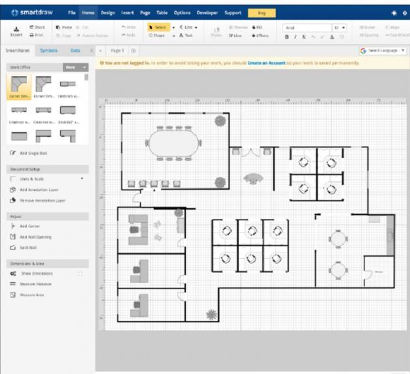Select the Measure Area tool
The height and width of the screenshot is (374, 410).
13,295
